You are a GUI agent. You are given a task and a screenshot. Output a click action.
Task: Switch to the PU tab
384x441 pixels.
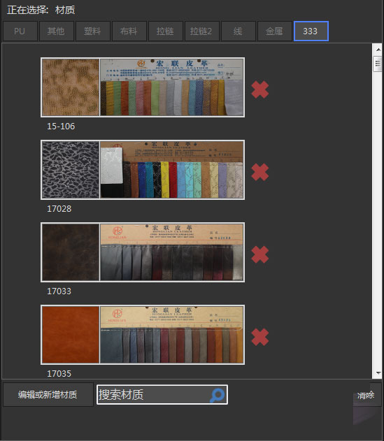coord(20,31)
